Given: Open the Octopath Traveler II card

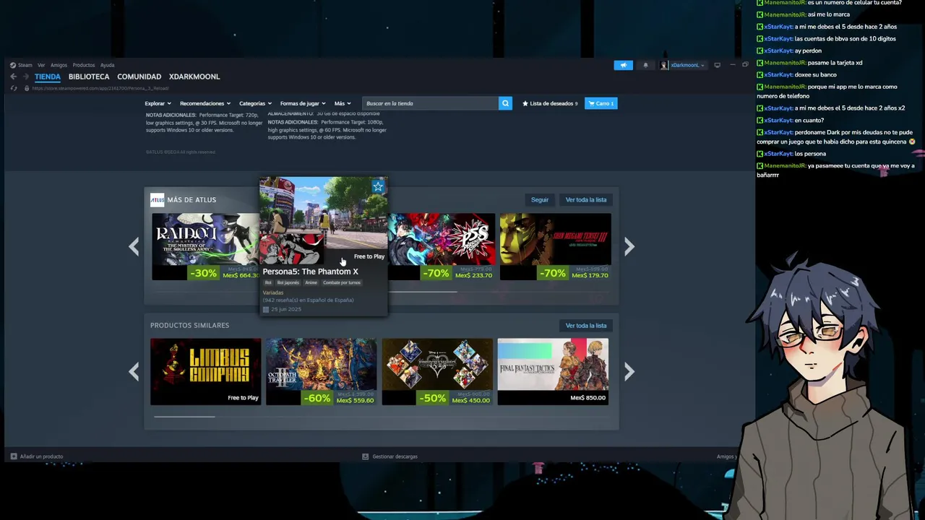Looking at the screenshot, I should [x=322, y=371].
